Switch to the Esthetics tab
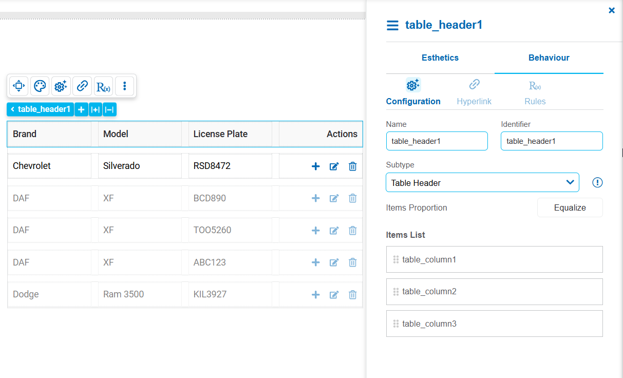This screenshot has width=623, height=378. 440,58
